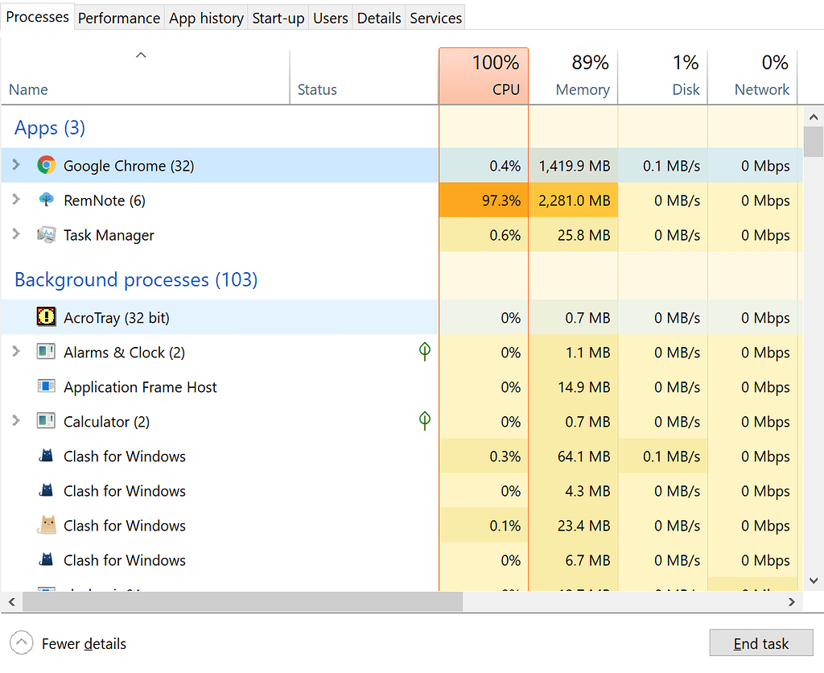Click the AcroTray (32 bit) icon
824x673 pixels.
(47, 317)
